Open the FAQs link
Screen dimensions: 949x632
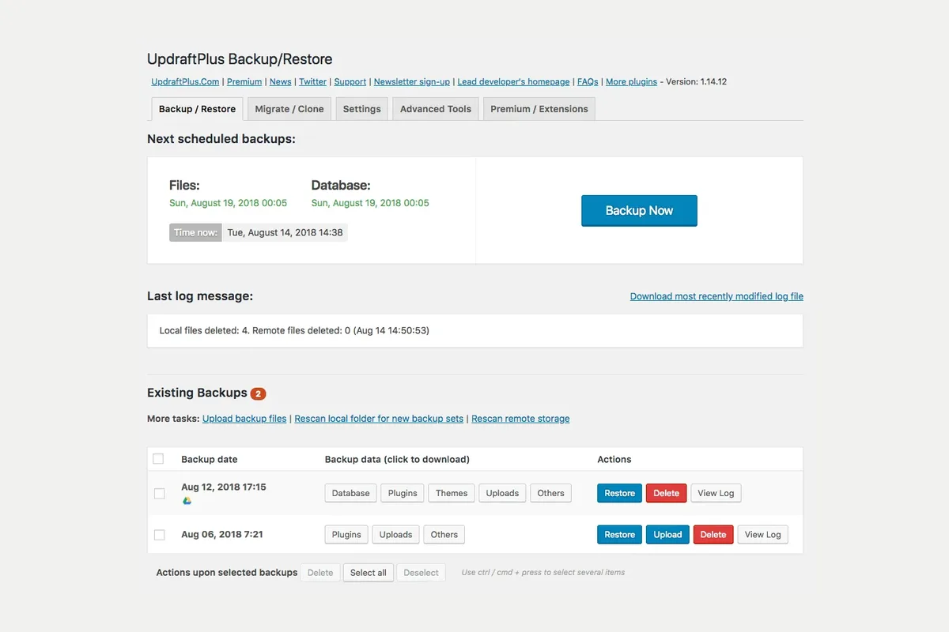(x=588, y=81)
